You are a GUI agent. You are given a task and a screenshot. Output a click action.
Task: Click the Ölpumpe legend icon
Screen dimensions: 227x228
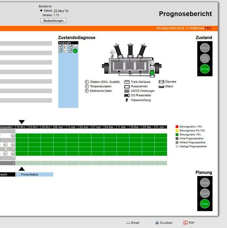tap(161, 82)
